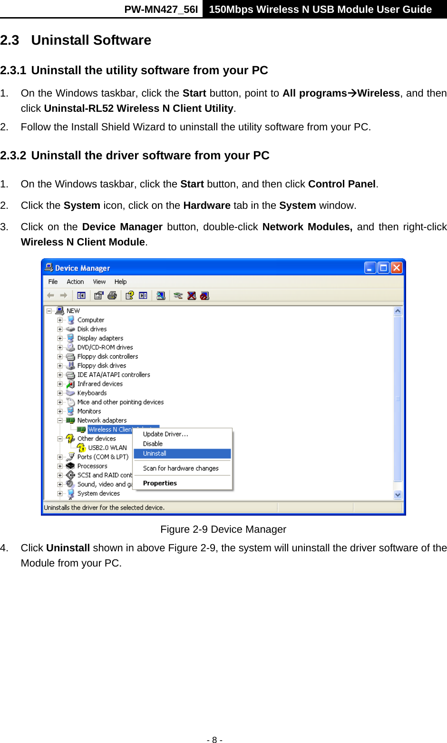This screenshot has height=743, width=447.
Task: Click the Disable device toolbar icon
Action: tap(205, 295)
